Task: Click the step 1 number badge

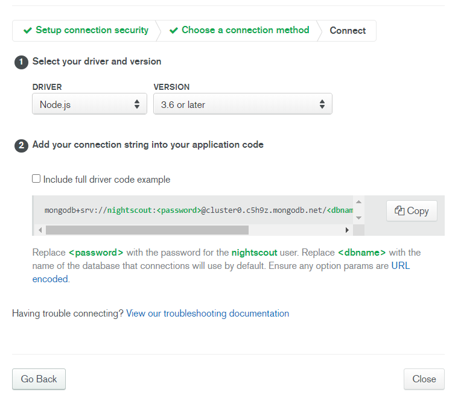Action: click(21, 62)
